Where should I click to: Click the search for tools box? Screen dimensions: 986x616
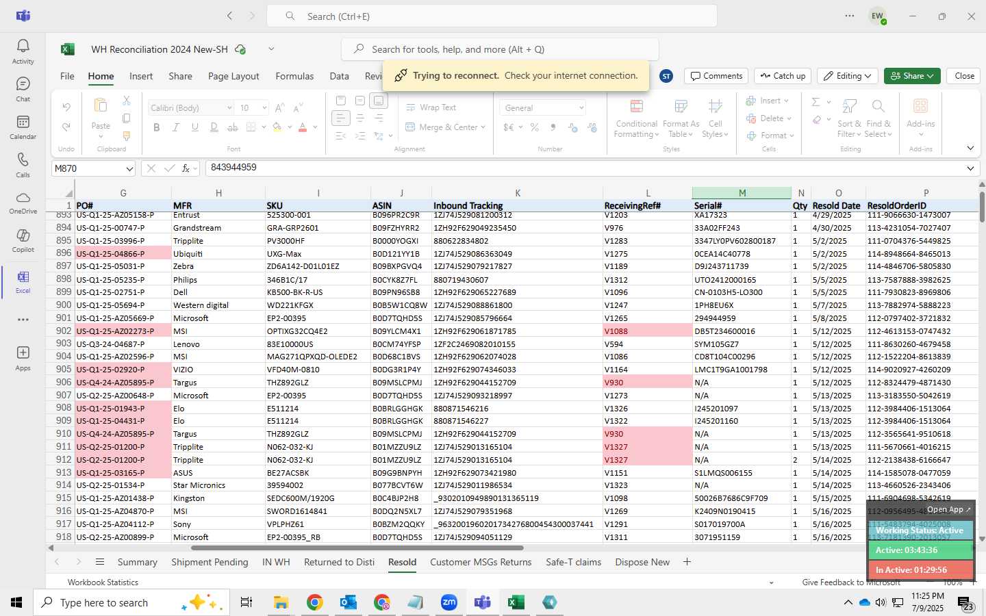[x=500, y=49]
